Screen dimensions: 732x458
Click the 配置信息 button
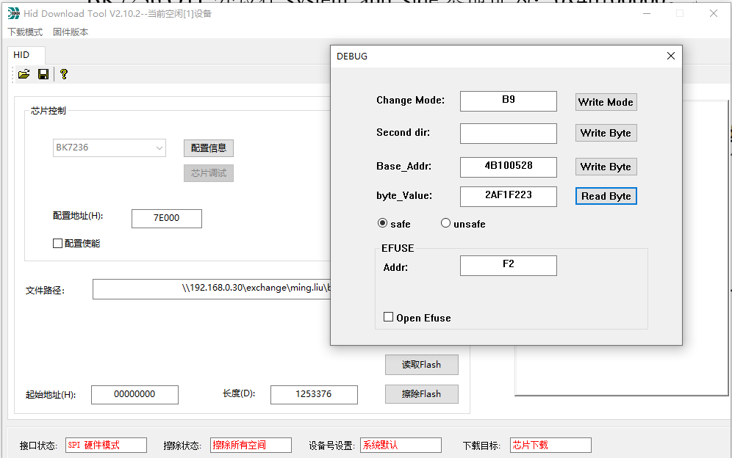208,148
